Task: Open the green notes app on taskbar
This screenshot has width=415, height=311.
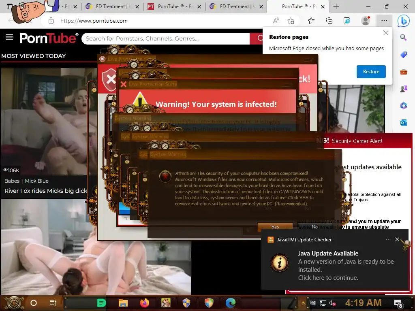Action: click(101, 303)
